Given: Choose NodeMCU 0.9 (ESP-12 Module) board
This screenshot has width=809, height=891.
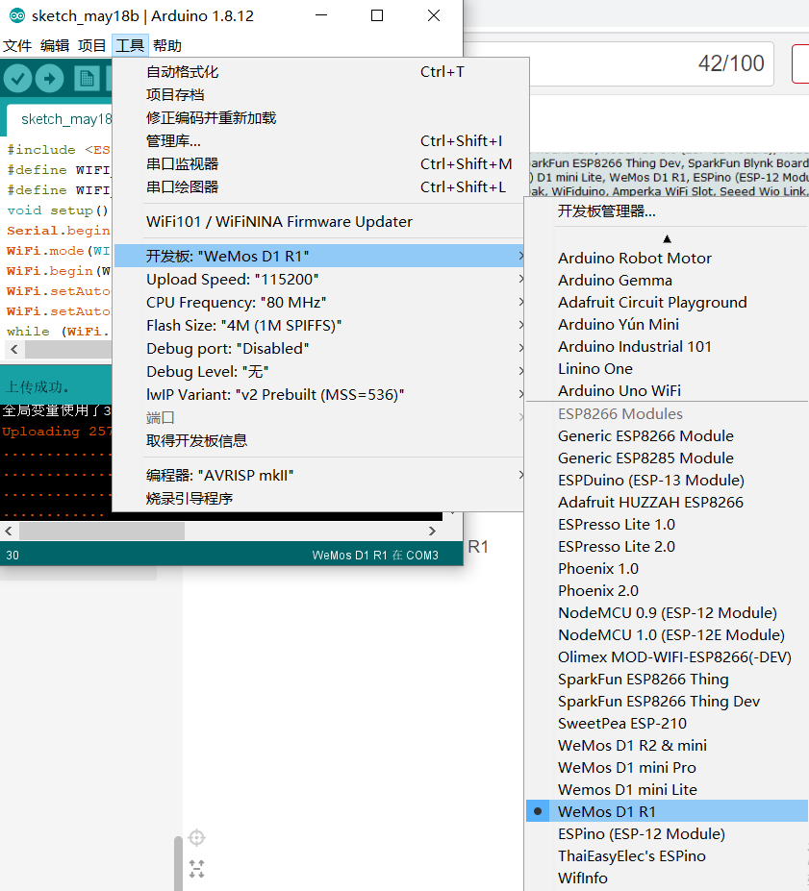Looking at the screenshot, I should point(667,612).
